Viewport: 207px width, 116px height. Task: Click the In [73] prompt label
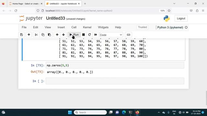pos(38,65)
